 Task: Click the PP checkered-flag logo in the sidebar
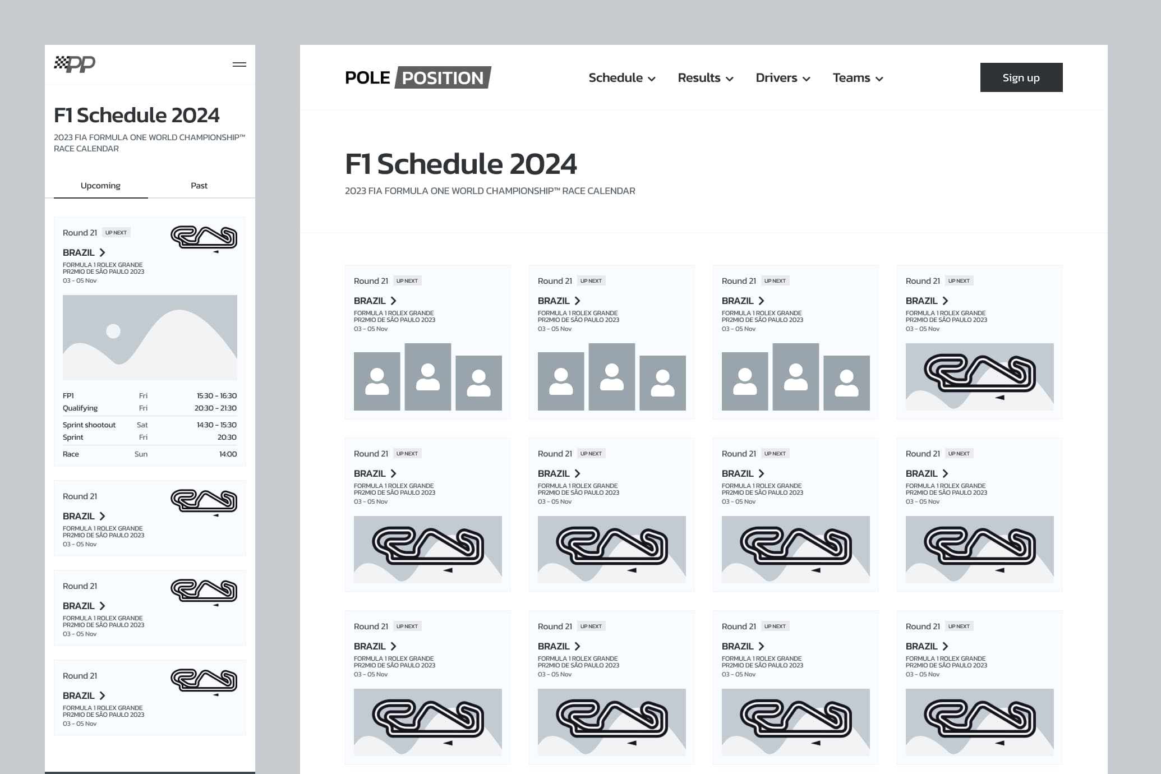[76, 63]
